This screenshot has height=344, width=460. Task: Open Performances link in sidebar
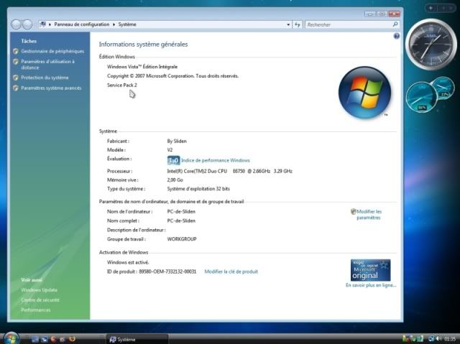coord(35,310)
